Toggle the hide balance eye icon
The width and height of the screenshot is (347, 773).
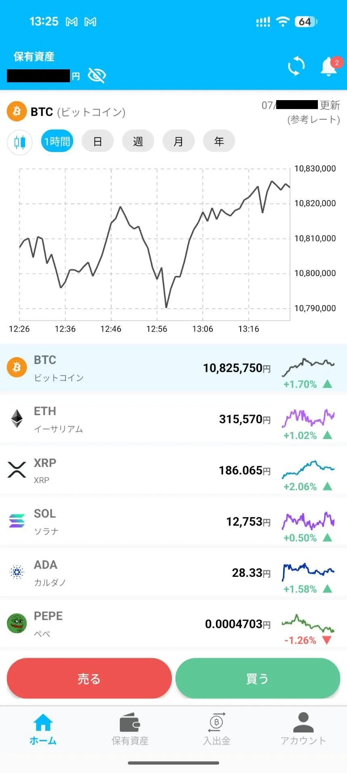(97, 75)
